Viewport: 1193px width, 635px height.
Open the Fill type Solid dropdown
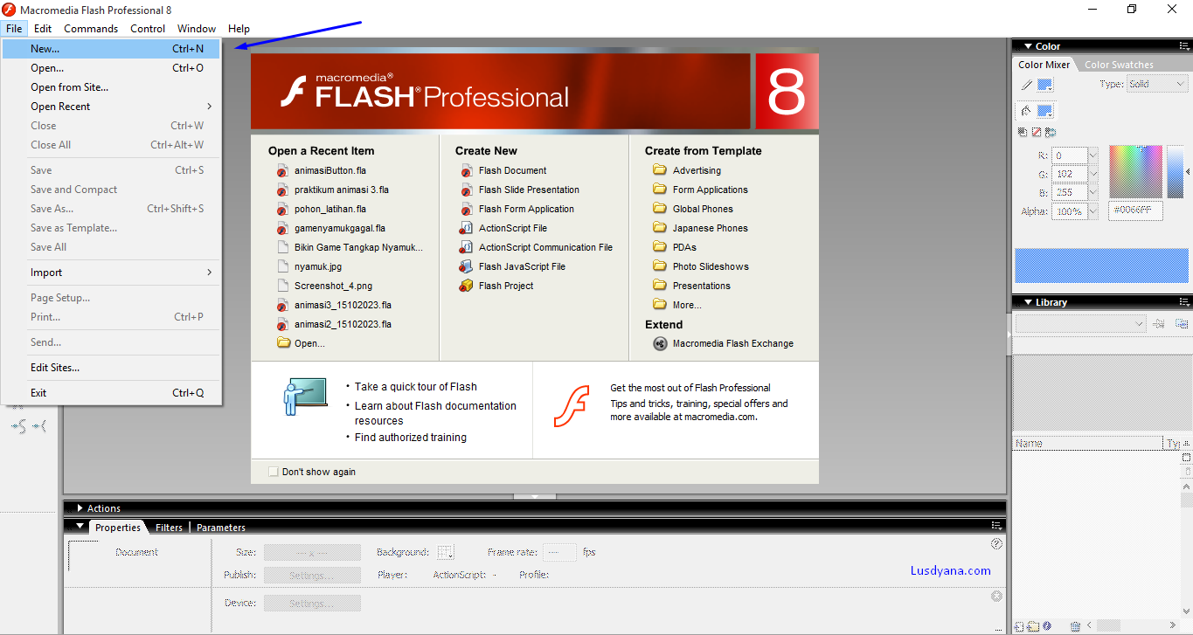[x=1157, y=84]
